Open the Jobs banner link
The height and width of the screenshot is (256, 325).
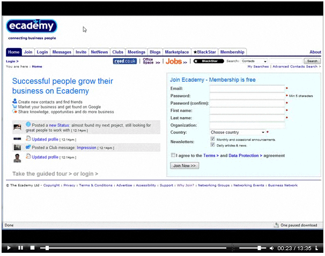click(176, 61)
